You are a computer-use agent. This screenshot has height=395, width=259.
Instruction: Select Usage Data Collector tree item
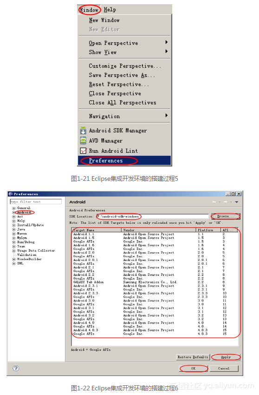tap(36, 251)
